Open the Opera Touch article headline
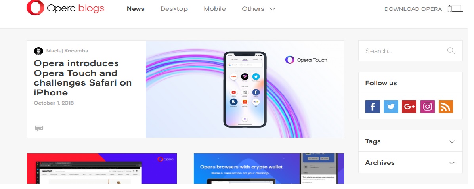Image resolution: width=474 pixels, height=189 pixels. click(82, 78)
